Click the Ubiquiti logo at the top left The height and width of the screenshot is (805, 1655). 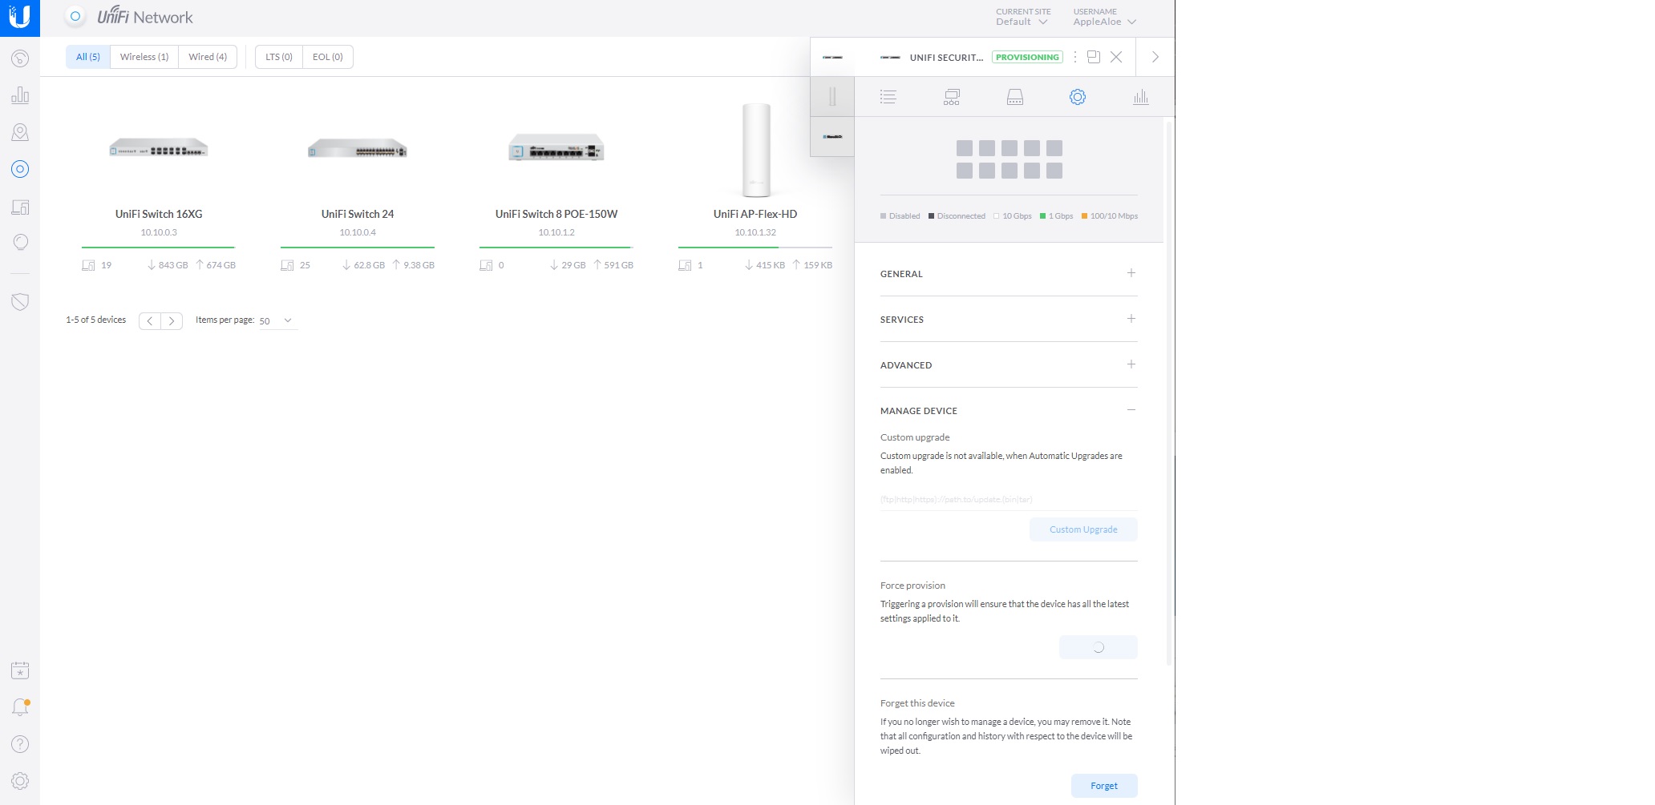coord(20,18)
